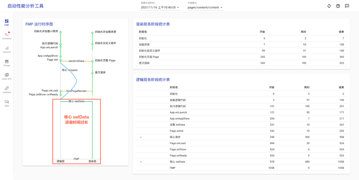Click the 加载逻辑代码 row

[241, 100]
